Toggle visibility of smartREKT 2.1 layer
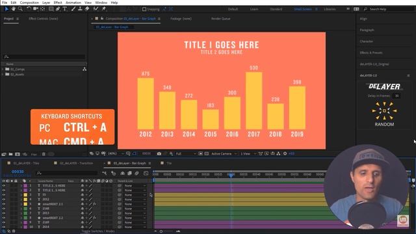Image resolution: width=416 pixels, height=234 pixels. pos(4,204)
